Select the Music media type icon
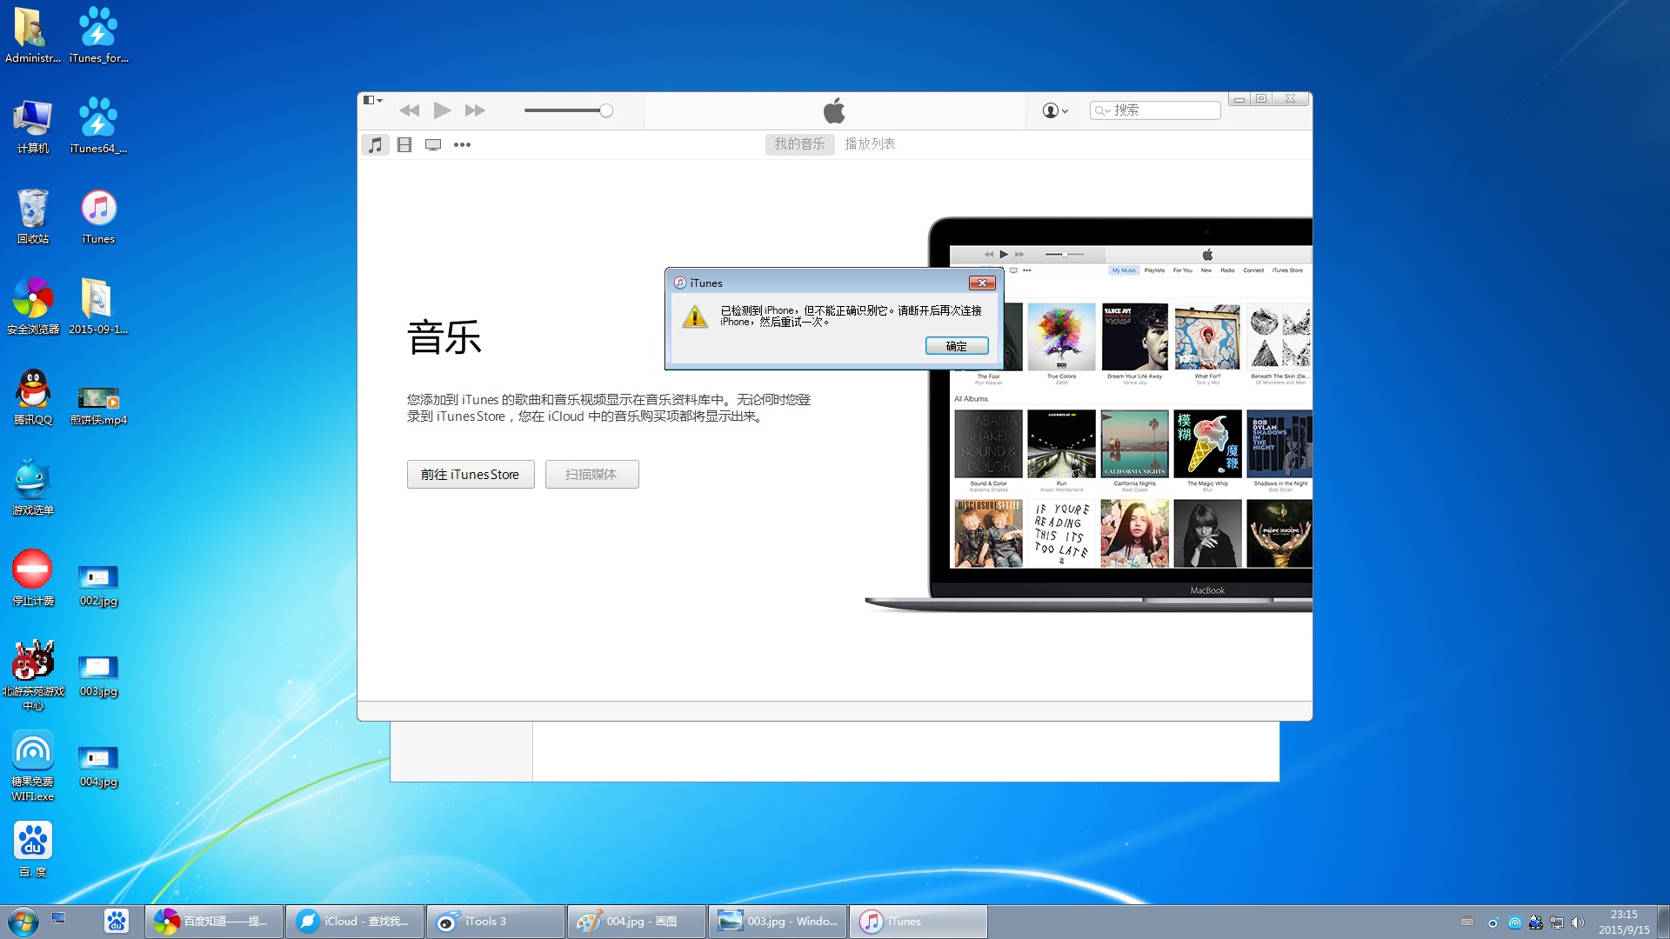The width and height of the screenshot is (1670, 939). click(x=375, y=144)
